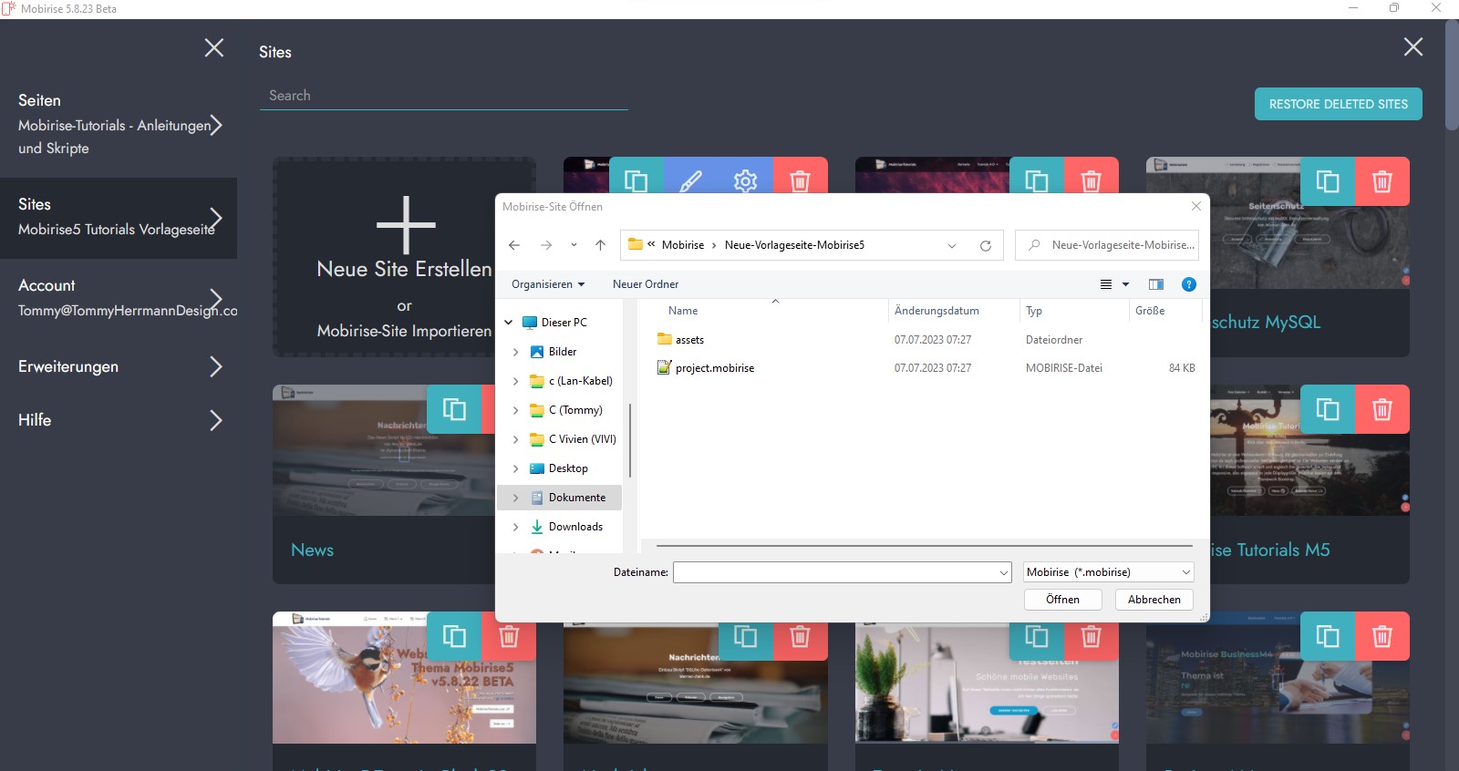Click Neuer Ordner in the dialog toolbar

646,284
